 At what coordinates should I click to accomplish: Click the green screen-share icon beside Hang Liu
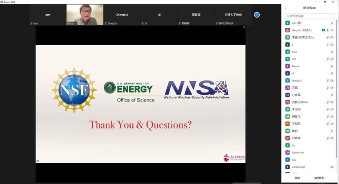click(x=323, y=30)
